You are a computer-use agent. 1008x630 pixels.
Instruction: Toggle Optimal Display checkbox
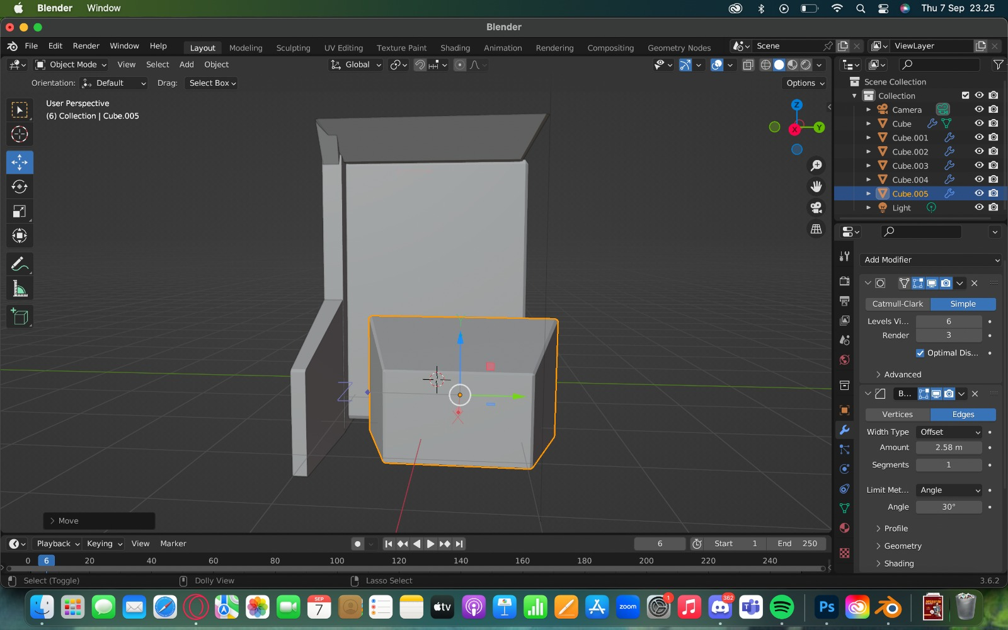pos(920,353)
